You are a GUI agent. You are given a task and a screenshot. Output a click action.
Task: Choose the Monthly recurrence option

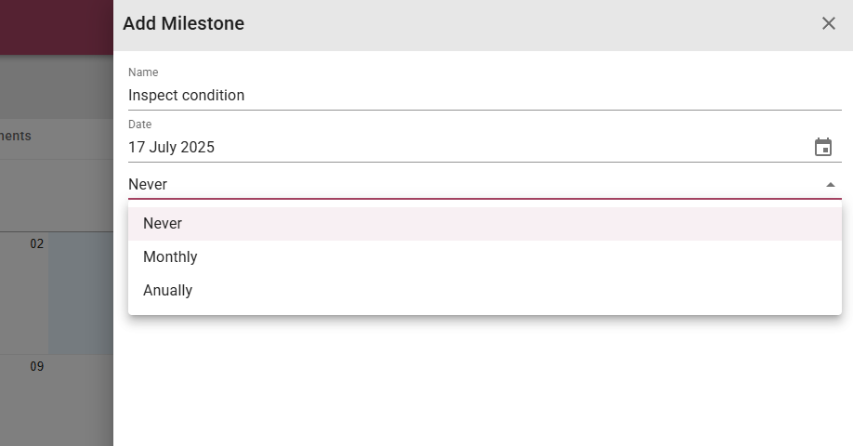tap(485, 256)
